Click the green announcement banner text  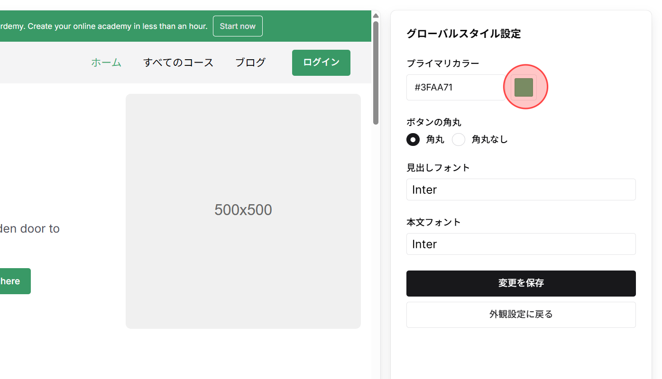pyautogui.click(x=104, y=26)
